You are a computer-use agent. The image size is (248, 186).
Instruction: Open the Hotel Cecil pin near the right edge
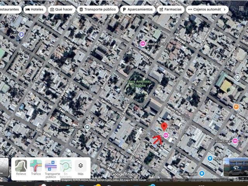point(235,141)
